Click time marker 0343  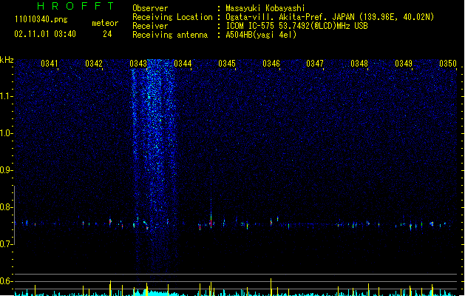138,64
